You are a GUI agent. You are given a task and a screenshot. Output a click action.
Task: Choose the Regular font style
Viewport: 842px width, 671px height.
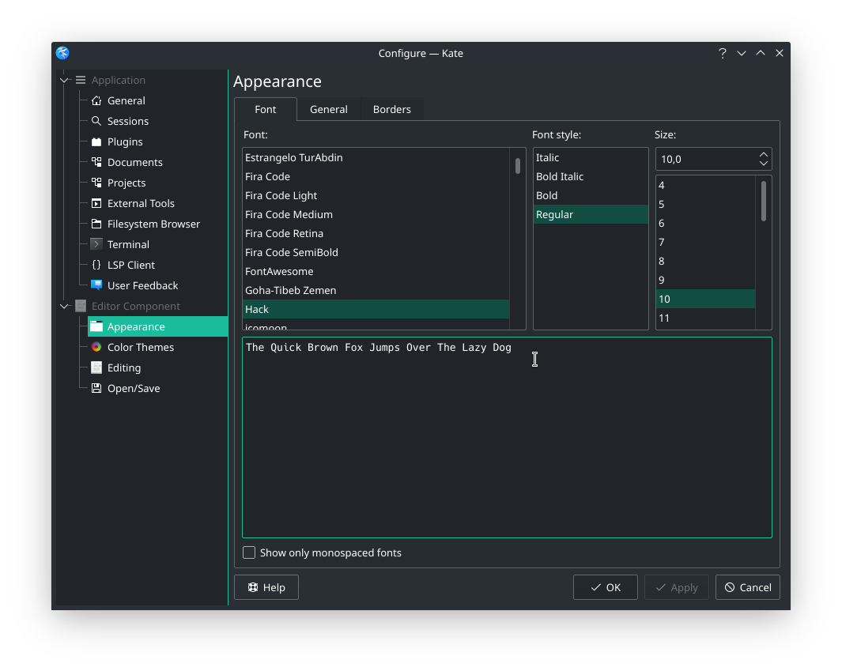591,214
